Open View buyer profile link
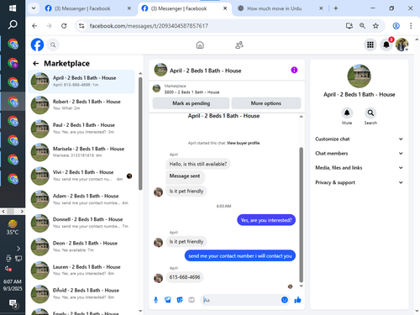The width and height of the screenshot is (420, 315). (x=244, y=143)
